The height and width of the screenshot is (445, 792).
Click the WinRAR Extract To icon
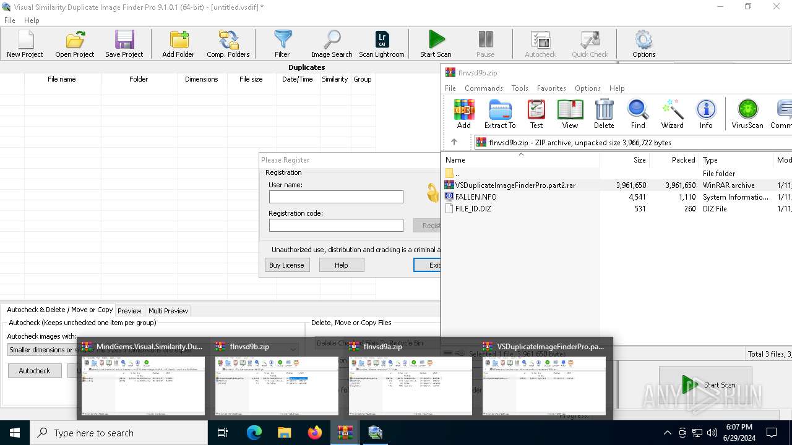[x=500, y=114]
